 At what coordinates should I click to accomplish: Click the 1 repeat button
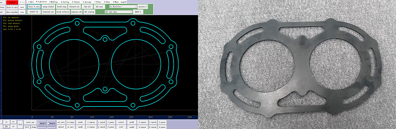(91, 122)
